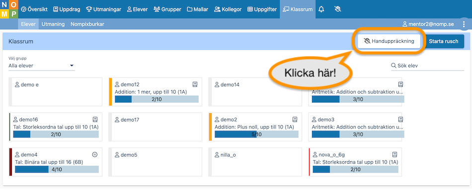Click book icon on nova_o_6g card
472x191 pixels.
[x=395, y=155]
